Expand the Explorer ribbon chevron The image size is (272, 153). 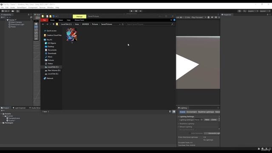(x=171, y=20)
